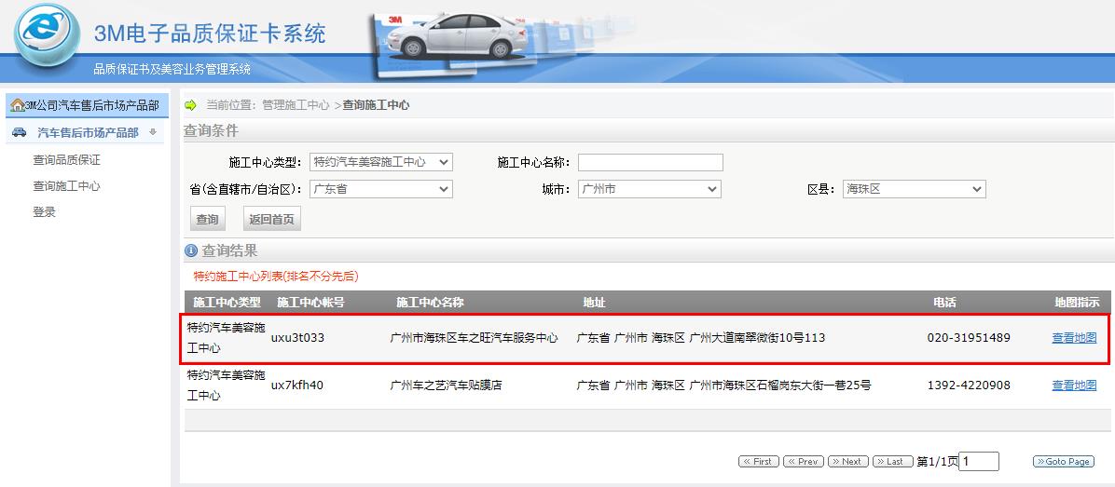Screen dimensions: 1115x487
Task: Open 查询施工中心 in the sidebar
Action: pyautogui.click(x=67, y=186)
